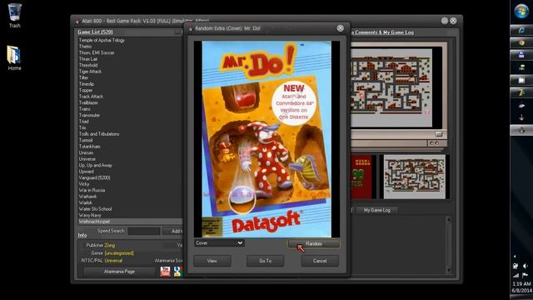Click the View button
The height and width of the screenshot is (300, 533).
point(212,261)
